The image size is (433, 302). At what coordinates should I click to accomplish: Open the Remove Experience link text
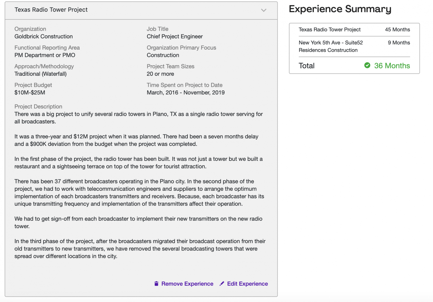tap(187, 284)
